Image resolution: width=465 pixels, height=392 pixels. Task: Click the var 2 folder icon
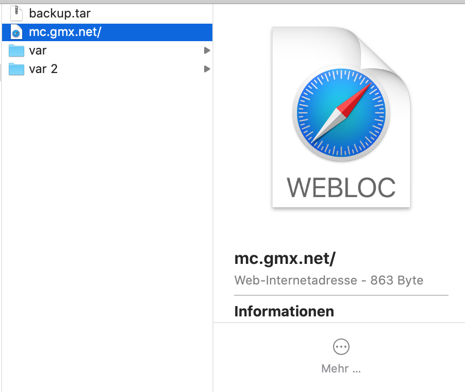coord(16,69)
